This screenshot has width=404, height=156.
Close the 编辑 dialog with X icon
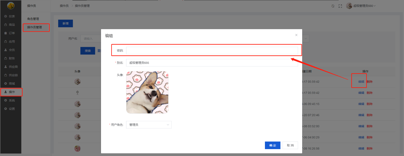[296, 35]
